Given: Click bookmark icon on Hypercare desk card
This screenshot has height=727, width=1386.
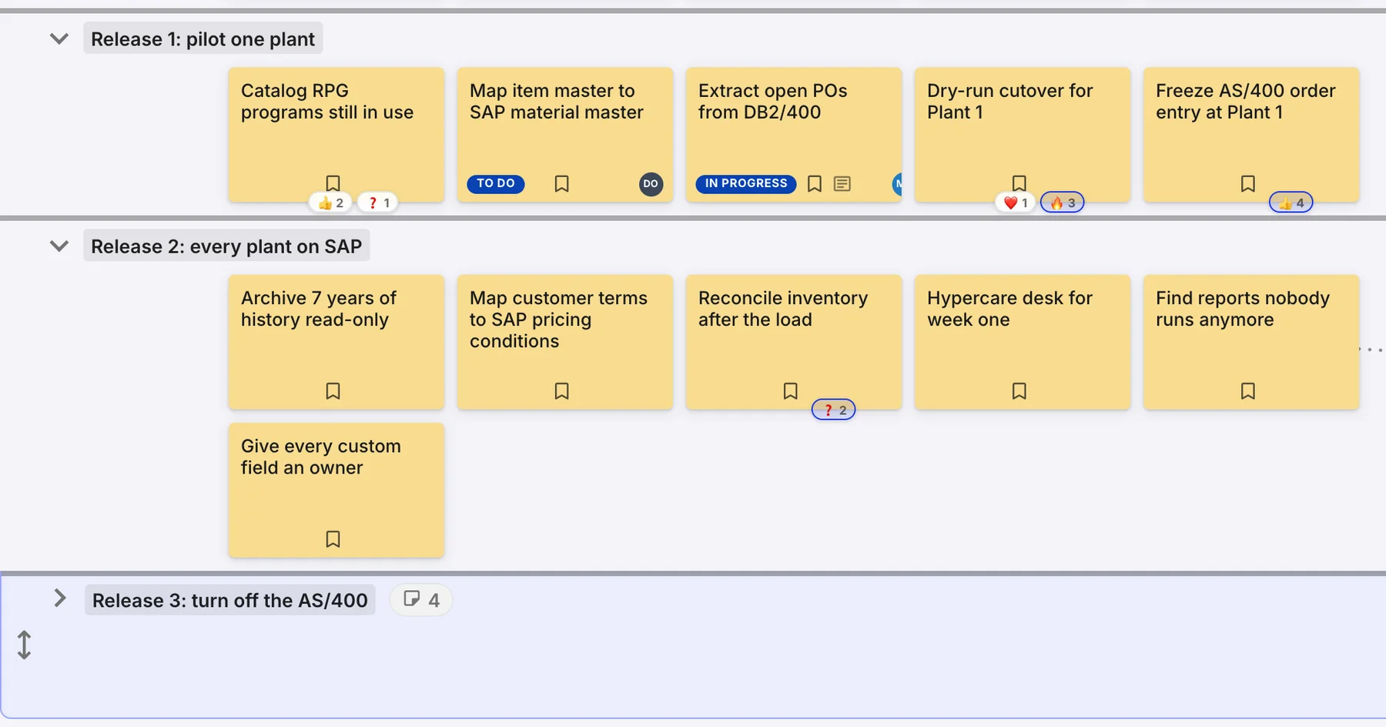Looking at the screenshot, I should coord(1019,391).
